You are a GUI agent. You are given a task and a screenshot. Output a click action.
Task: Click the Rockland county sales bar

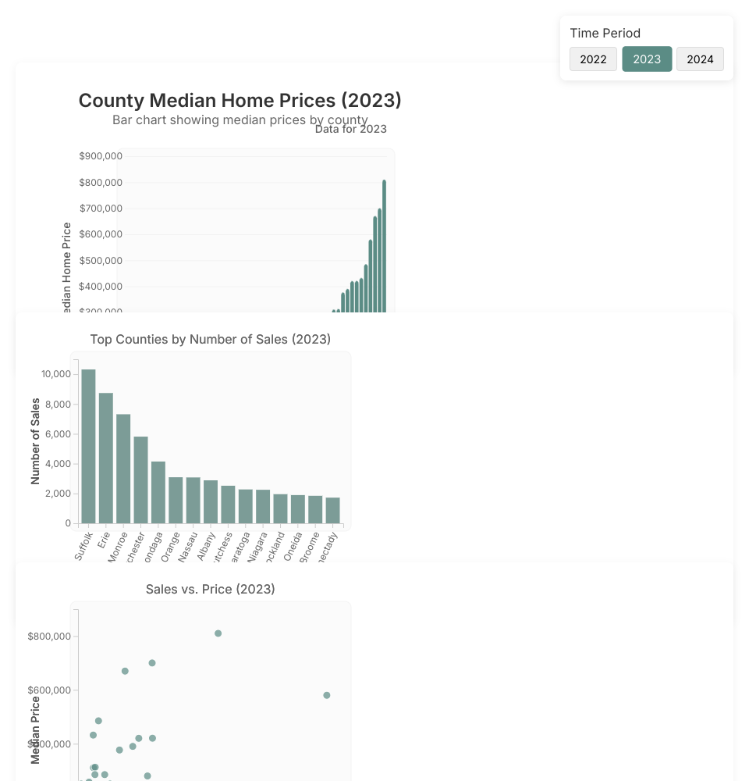coord(280,508)
